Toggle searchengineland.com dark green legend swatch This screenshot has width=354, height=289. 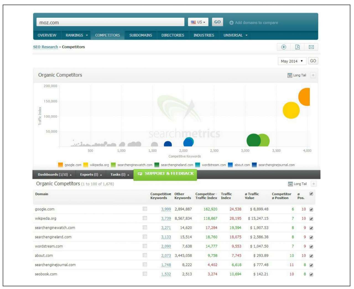tap(157, 165)
